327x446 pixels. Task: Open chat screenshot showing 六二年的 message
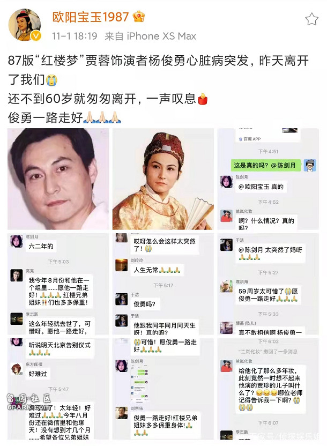coord(58,284)
